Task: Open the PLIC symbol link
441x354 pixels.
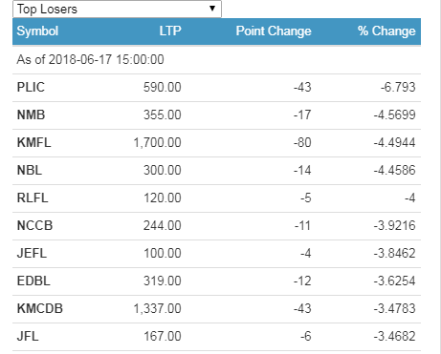Action: (x=31, y=87)
